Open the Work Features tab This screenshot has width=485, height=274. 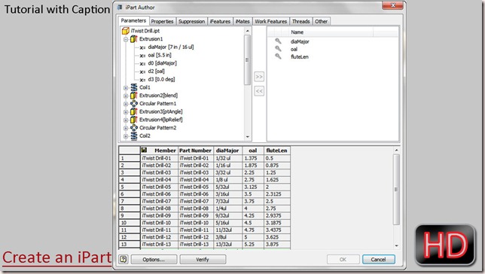pos(270,21)
